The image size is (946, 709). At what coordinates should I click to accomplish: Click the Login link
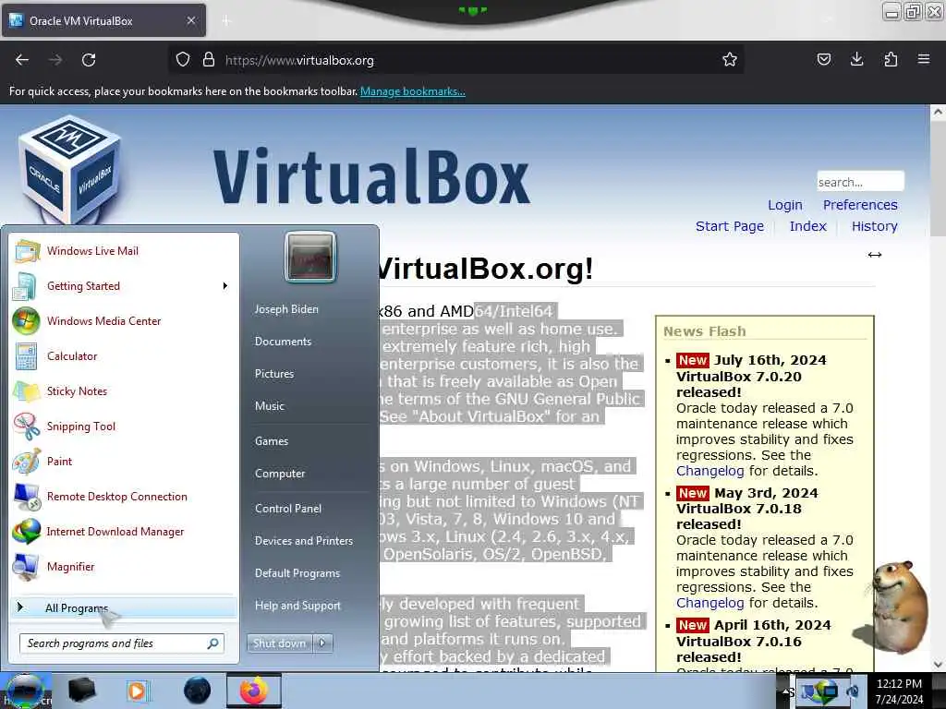tap(785, 205)
